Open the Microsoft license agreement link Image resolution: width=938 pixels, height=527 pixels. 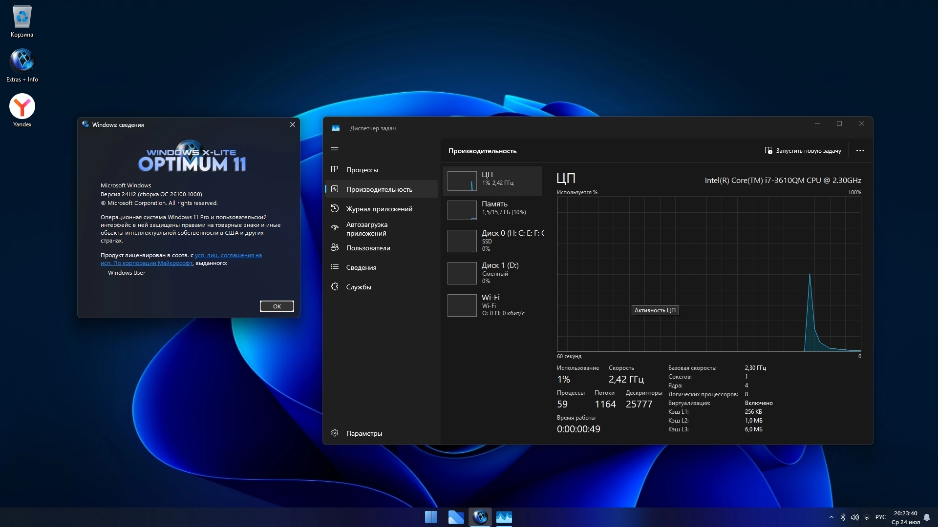point(228,255)
